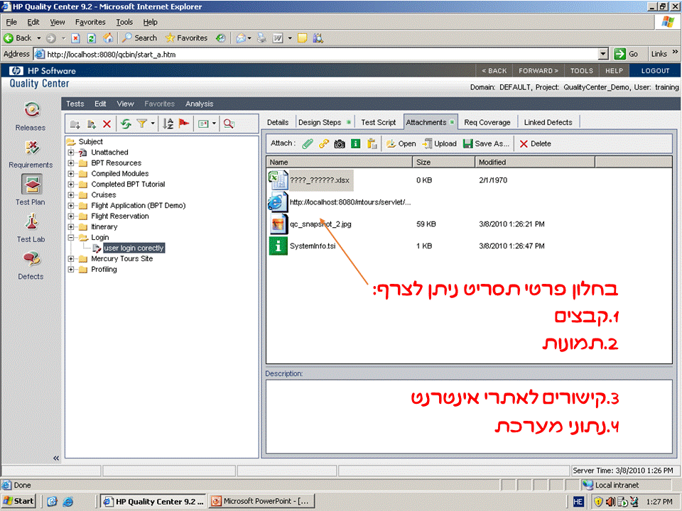The image size is (682, 511).
Task: Switch to the Test Script tab
Action: [x=379, y=122]
